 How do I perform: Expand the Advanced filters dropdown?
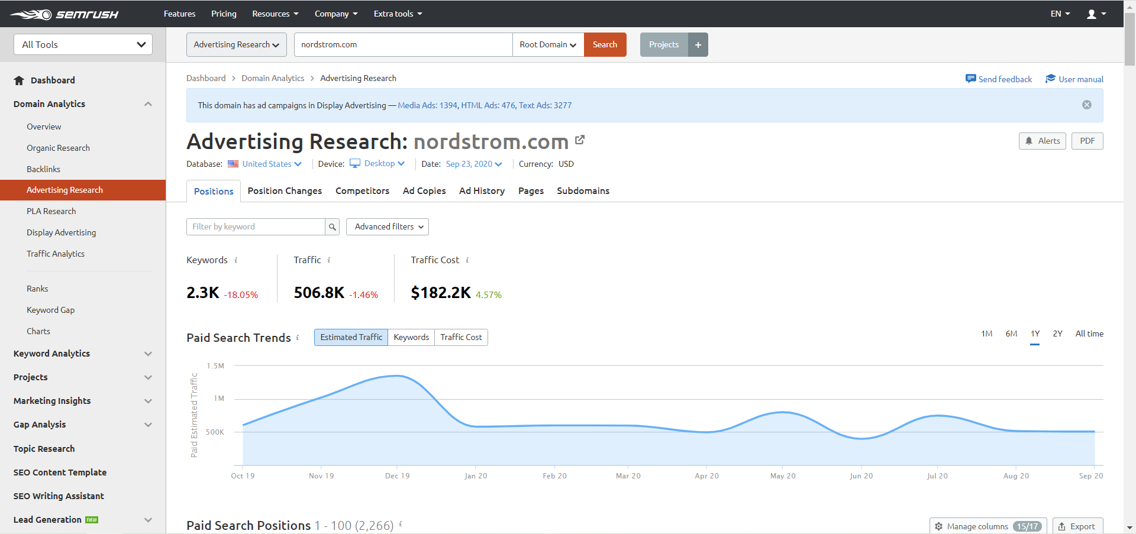tap(388, 227)
